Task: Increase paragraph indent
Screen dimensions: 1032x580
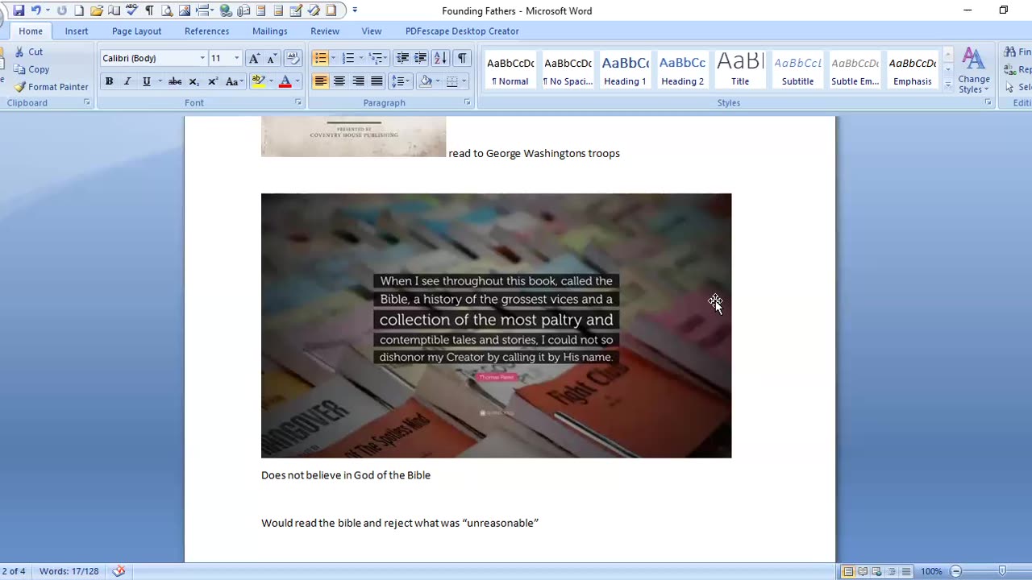Action: point(420,58)
